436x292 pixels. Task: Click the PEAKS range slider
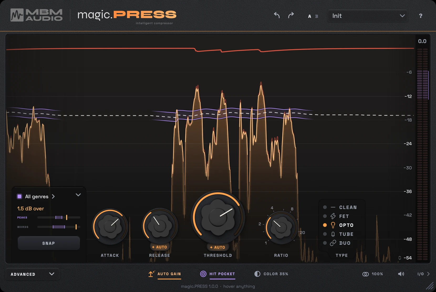tap(59, 217)
